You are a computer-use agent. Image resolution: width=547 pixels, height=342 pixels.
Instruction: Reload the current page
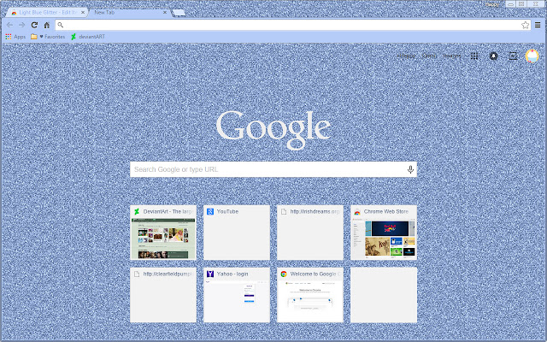click(x=34, y=25)
